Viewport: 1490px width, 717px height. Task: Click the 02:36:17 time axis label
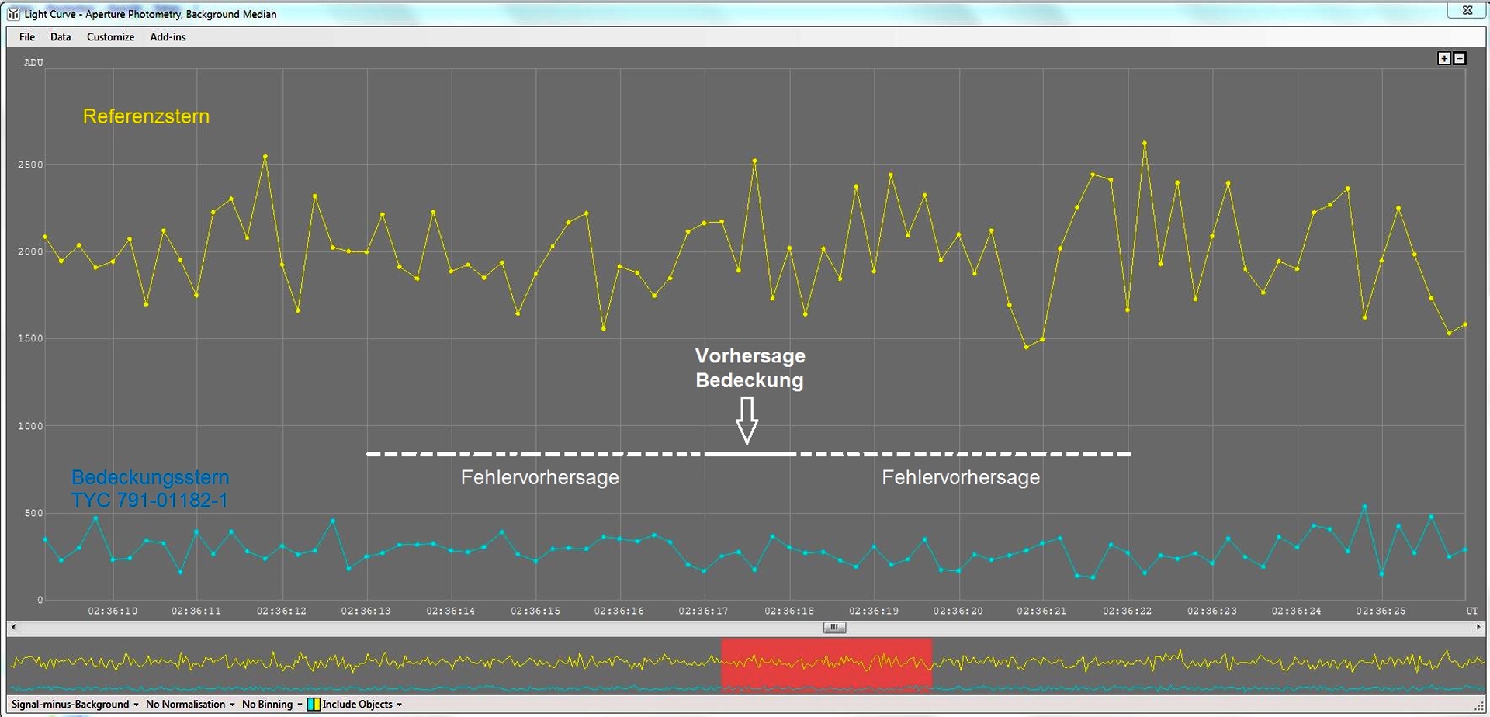pos(703,611)
